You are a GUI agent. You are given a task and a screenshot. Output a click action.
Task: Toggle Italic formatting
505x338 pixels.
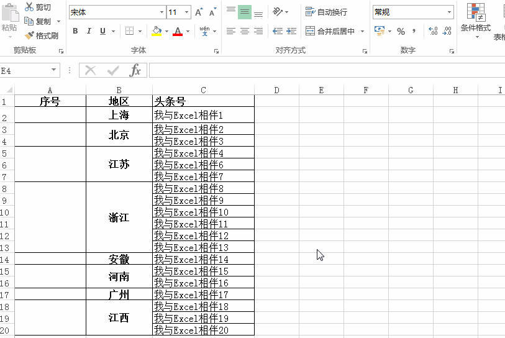tap(89, 31)
